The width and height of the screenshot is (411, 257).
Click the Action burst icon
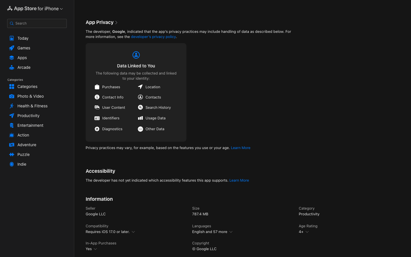12,135
